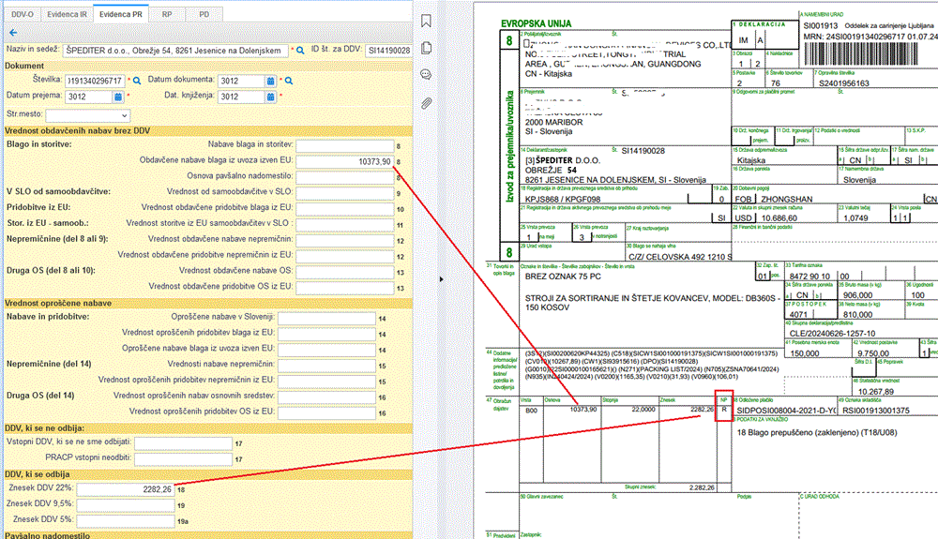Image resolution: width=938 pixels, height=539 pixels.
Task: Click 'RSI001913001375' warehouse code in PDF
Action: point(876,411)
